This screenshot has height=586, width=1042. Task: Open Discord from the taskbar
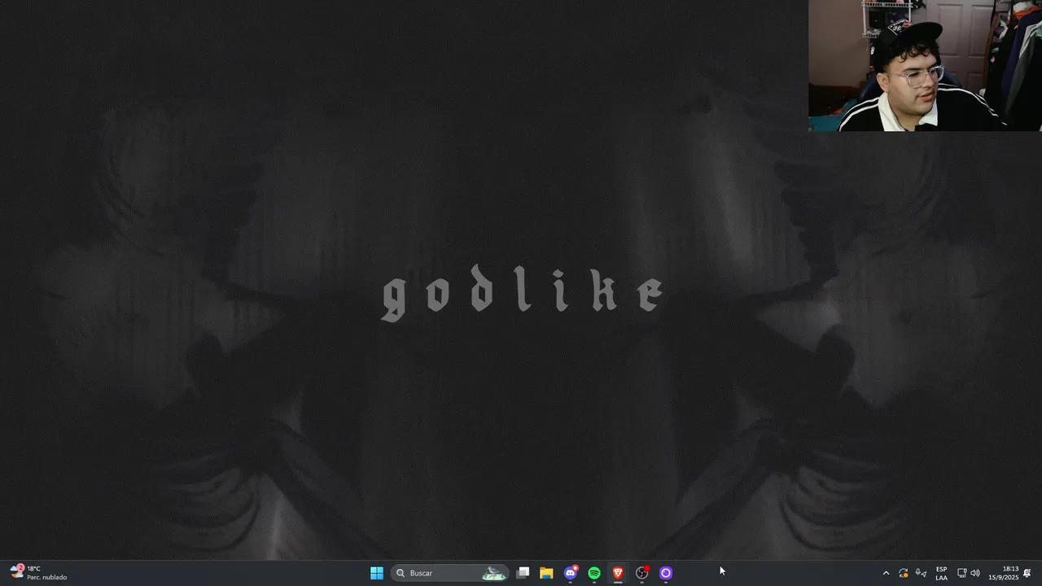point(571,573)
